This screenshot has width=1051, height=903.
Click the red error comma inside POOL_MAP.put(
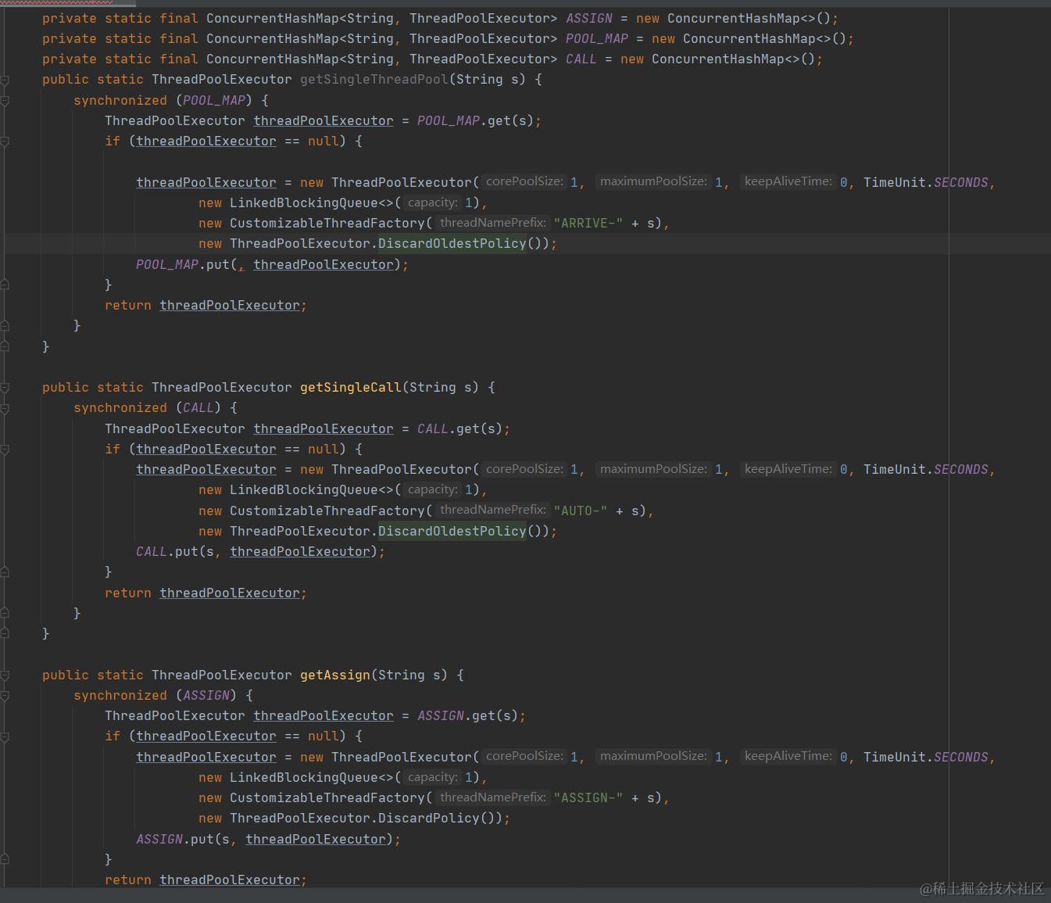coord(241,267)
